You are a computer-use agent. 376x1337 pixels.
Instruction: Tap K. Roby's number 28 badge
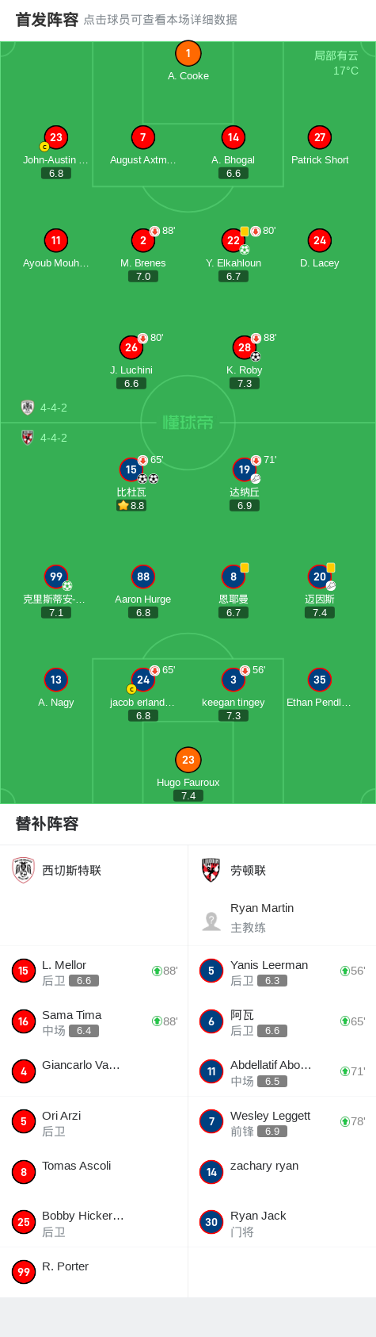pyautogui.click(x=245, y=347)
